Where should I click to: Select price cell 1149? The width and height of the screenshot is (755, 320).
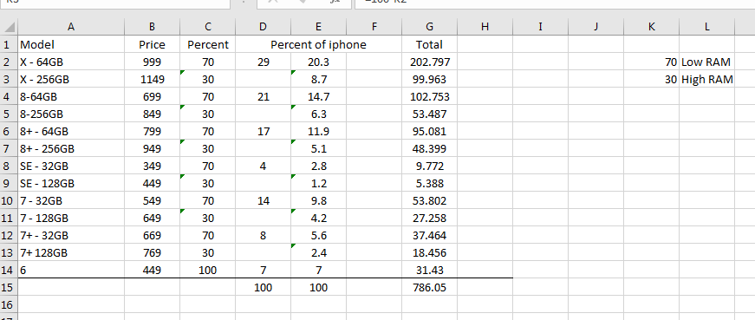click(x=152, y=80)
